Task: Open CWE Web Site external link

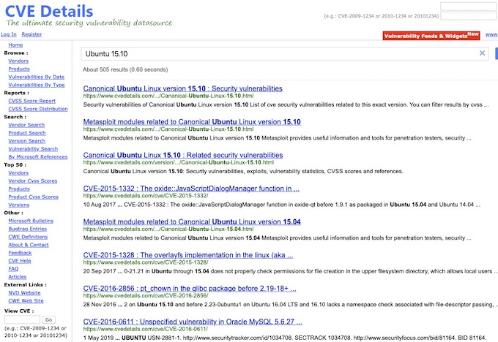Action: 26,300
